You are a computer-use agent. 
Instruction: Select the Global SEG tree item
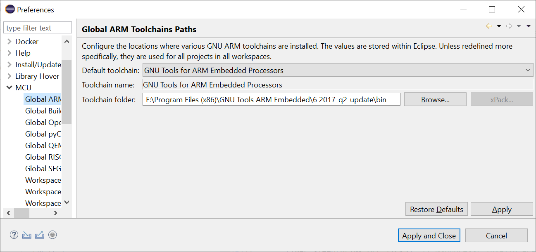coord(43,168)
